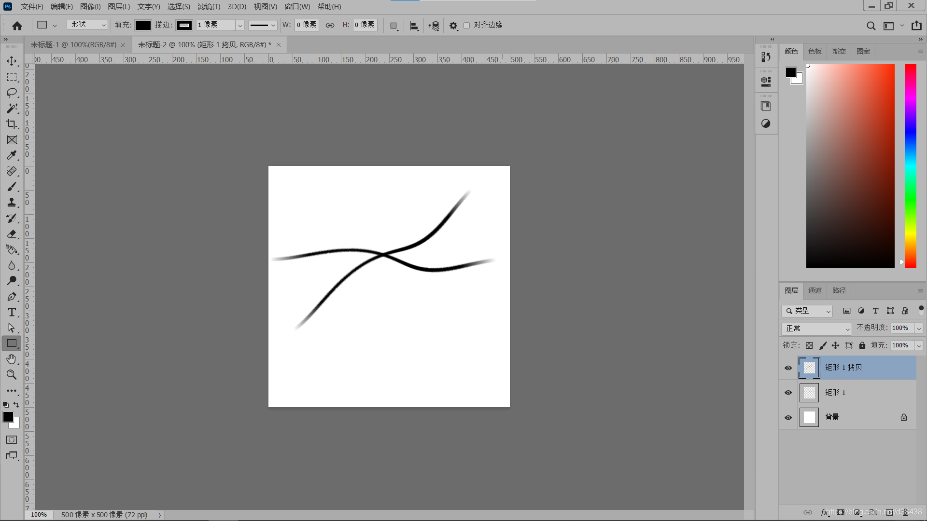
Task: Enable the 对齐边缘 checkbox
Action: pos(466,25)
